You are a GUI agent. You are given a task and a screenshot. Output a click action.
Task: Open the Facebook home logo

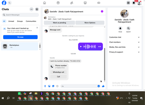4,3
